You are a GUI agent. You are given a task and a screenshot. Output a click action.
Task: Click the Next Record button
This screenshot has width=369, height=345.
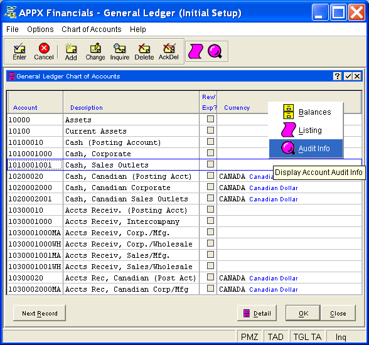pyautogui.click(x=40, y=313)
